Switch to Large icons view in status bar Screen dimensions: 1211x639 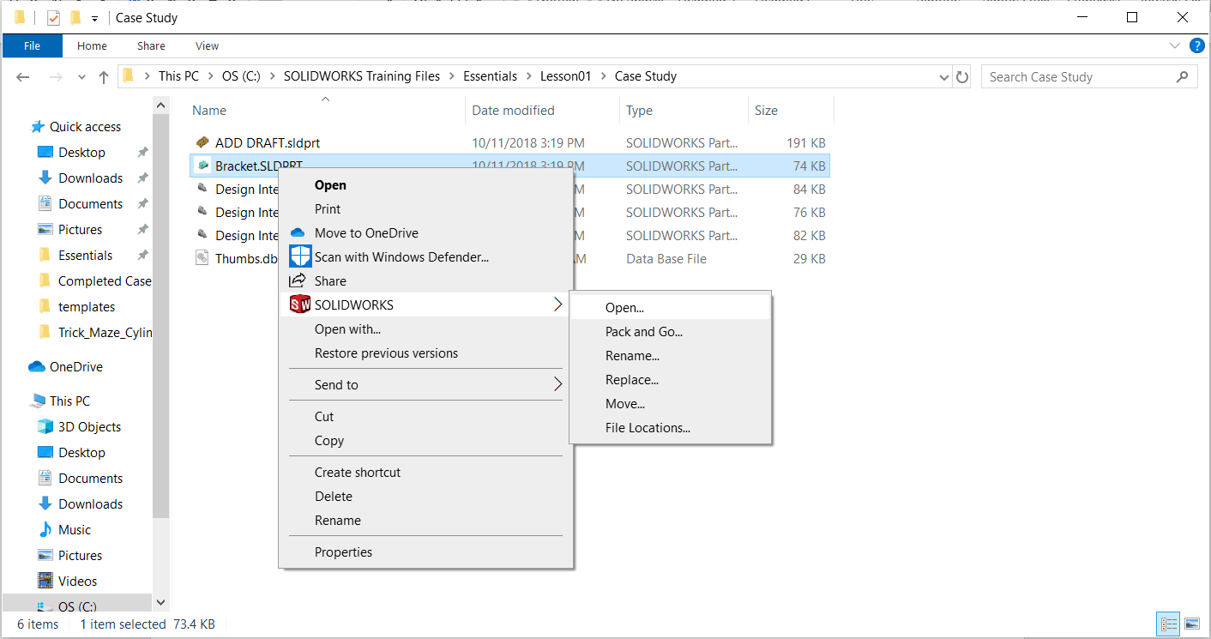(x=1190, y=624)
